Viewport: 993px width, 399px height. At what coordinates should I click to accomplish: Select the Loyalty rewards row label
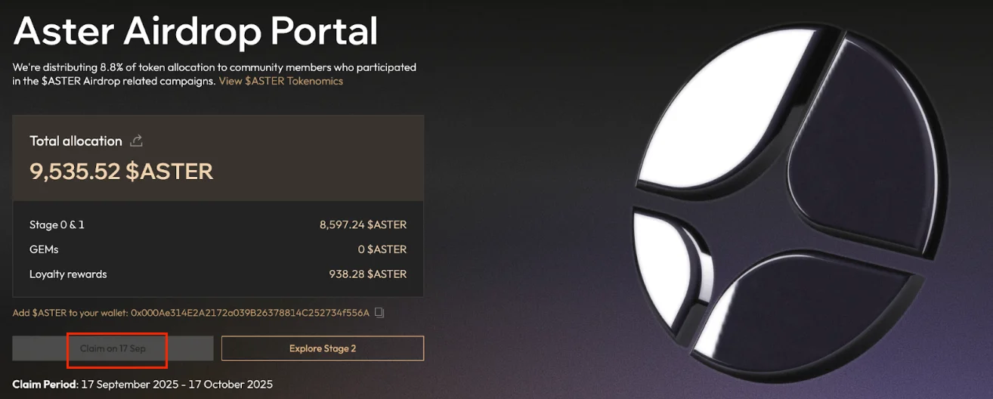coord(68,274)
